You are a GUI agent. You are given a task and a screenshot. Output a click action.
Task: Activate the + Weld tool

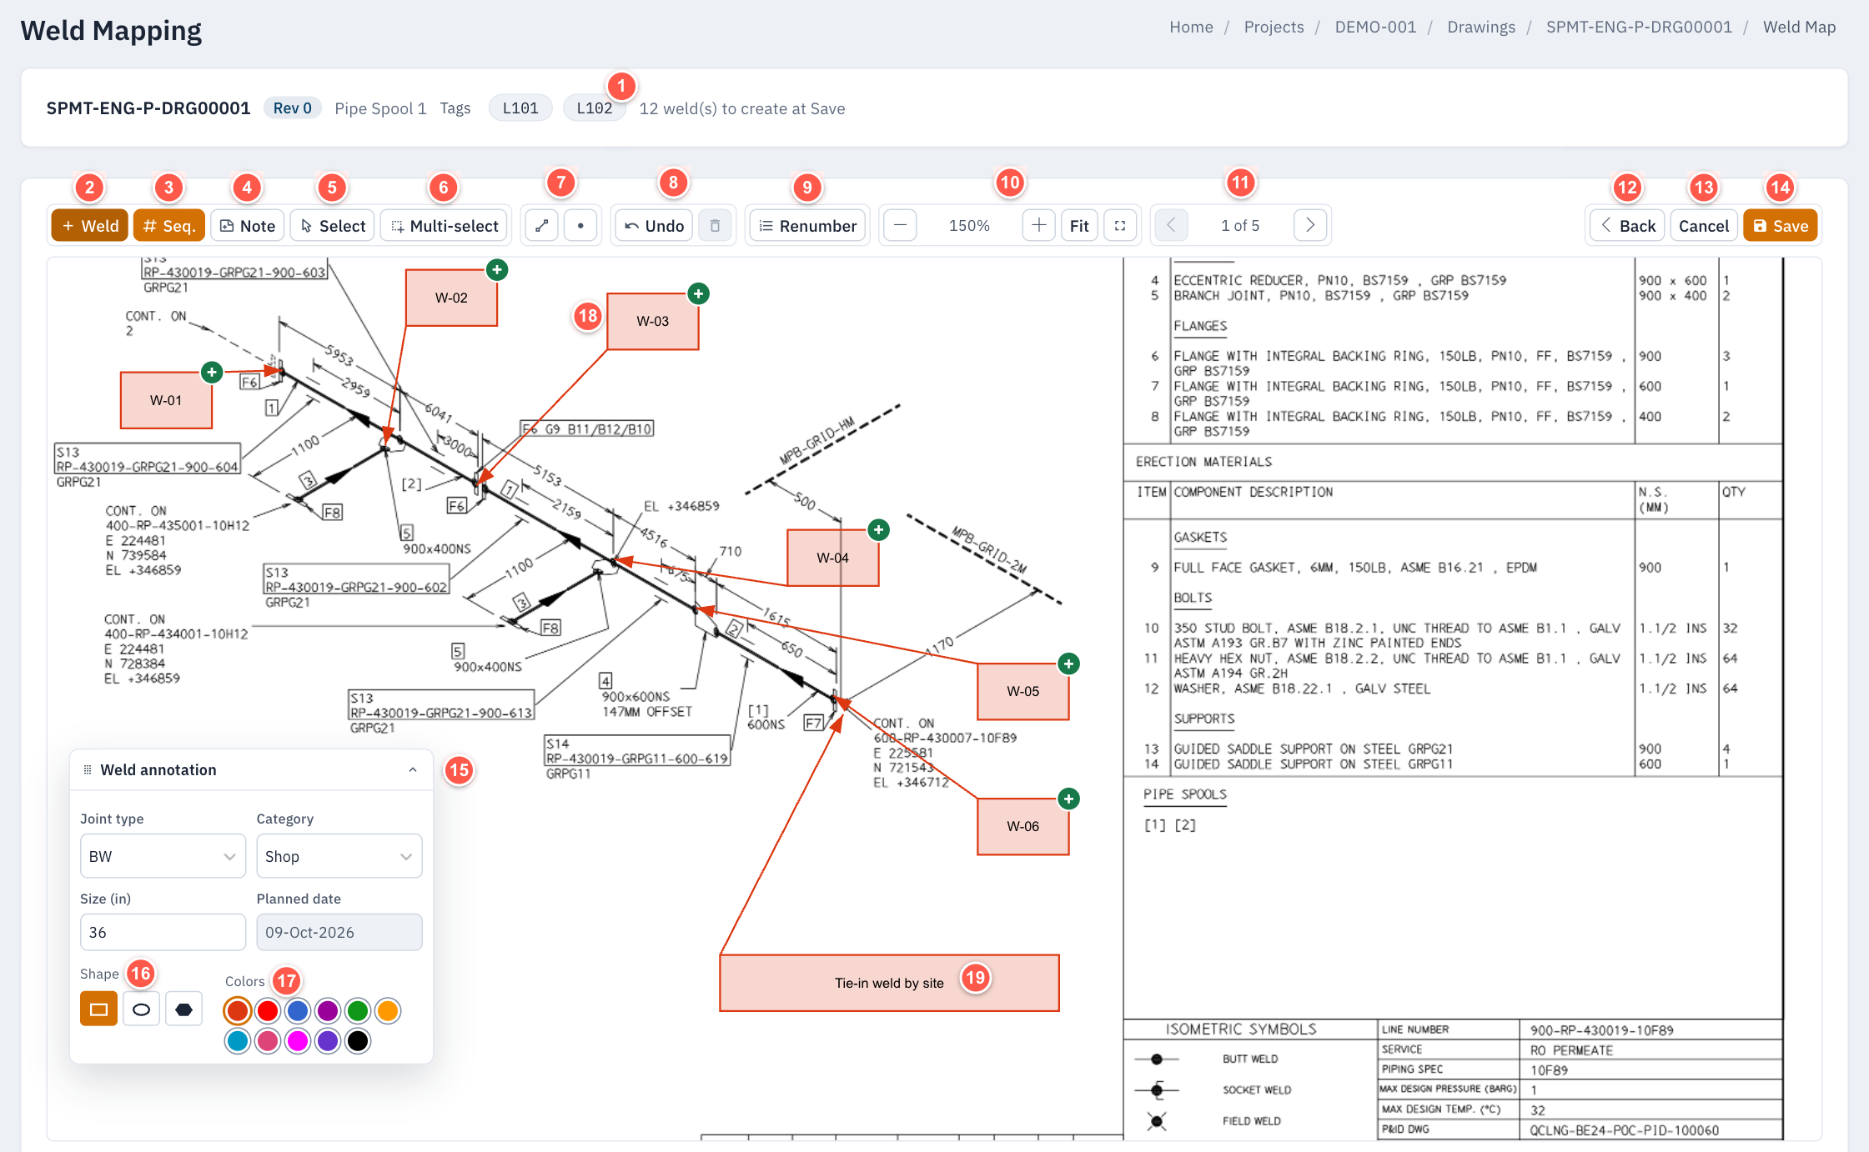(90, 226)
